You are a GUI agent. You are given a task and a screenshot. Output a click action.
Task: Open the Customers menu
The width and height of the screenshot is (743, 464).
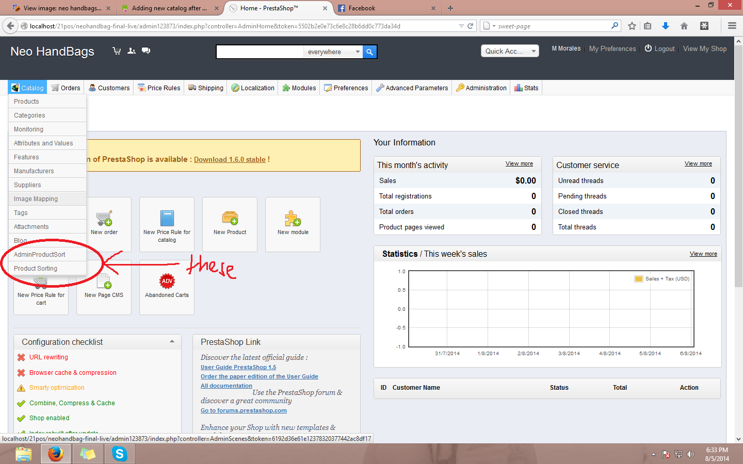point(109,88)
